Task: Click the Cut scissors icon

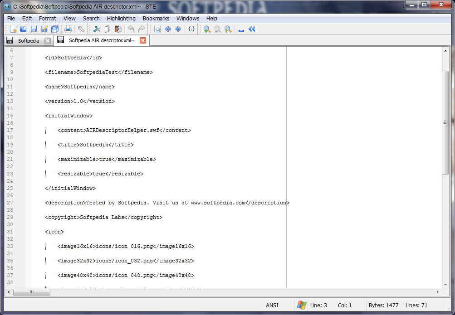Action: (x=97, y=29)
